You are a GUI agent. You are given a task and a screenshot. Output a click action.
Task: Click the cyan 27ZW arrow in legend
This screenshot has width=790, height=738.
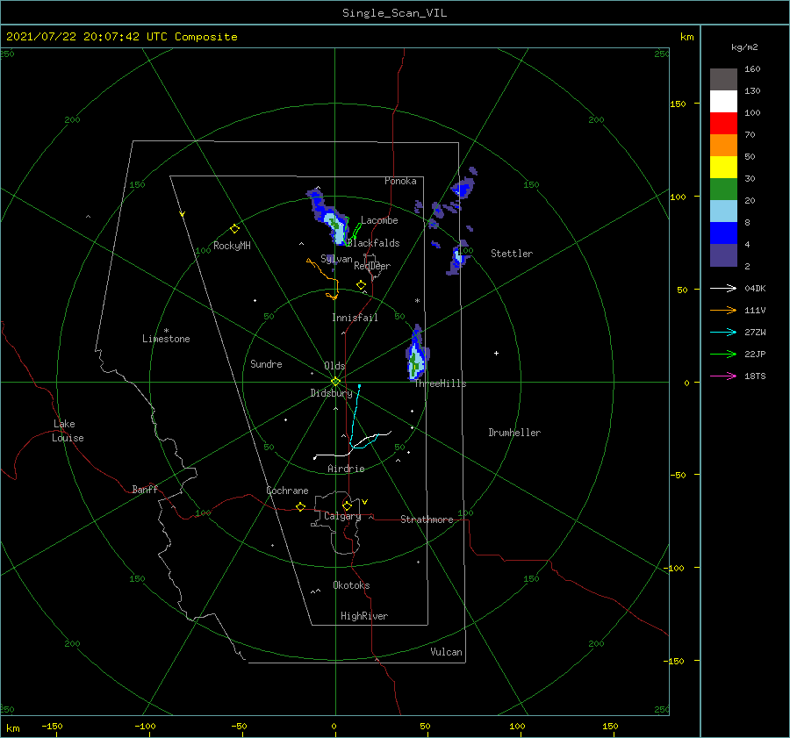pyautogui.click(x=723, y=332)
